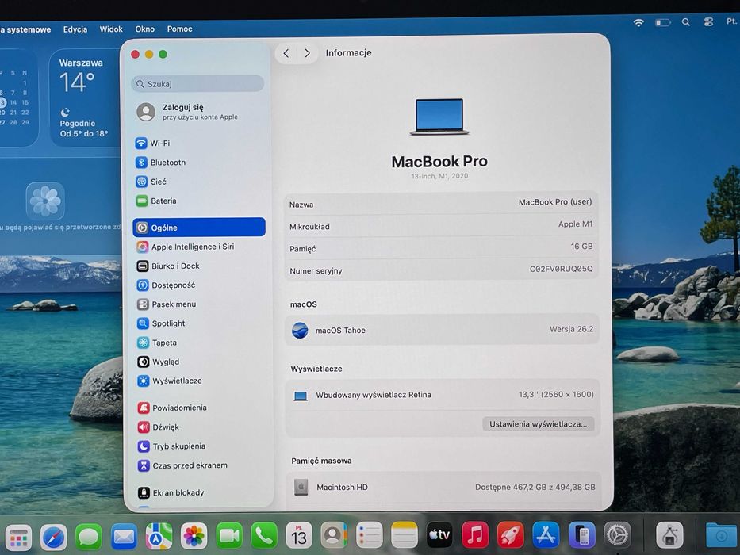
Task: Open Photos app in the Dock
Action: 194,536
